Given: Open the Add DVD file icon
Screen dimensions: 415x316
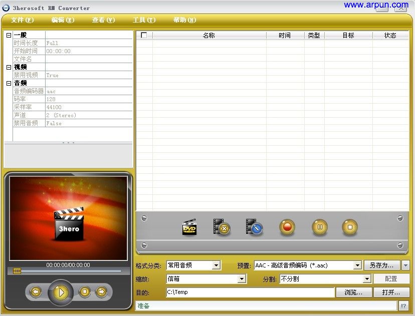Looking at the screenshot, I should coord(189,227).
